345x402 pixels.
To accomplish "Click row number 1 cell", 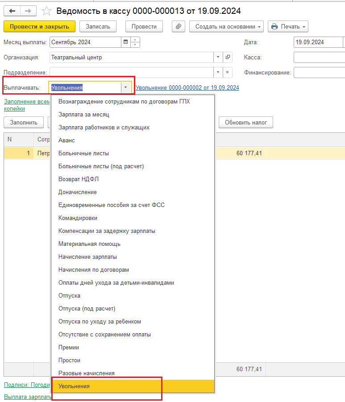I will pos(19,153).
